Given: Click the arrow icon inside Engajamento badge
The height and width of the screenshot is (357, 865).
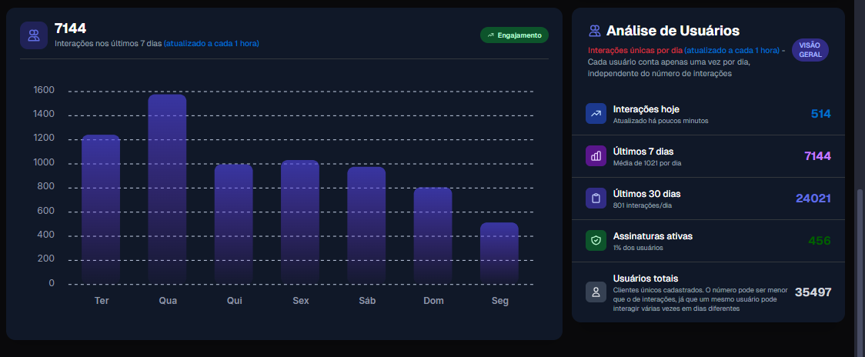Looking at the screenshot, I should (490, 35).
